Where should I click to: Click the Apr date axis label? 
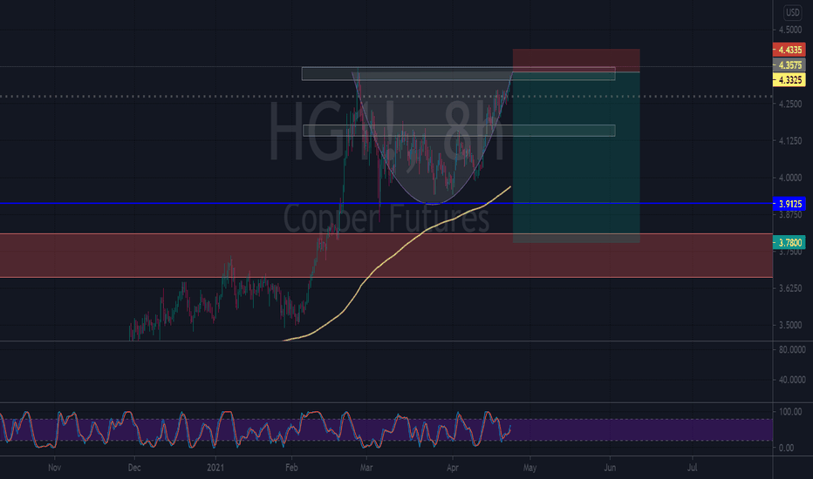coord(453,468)
